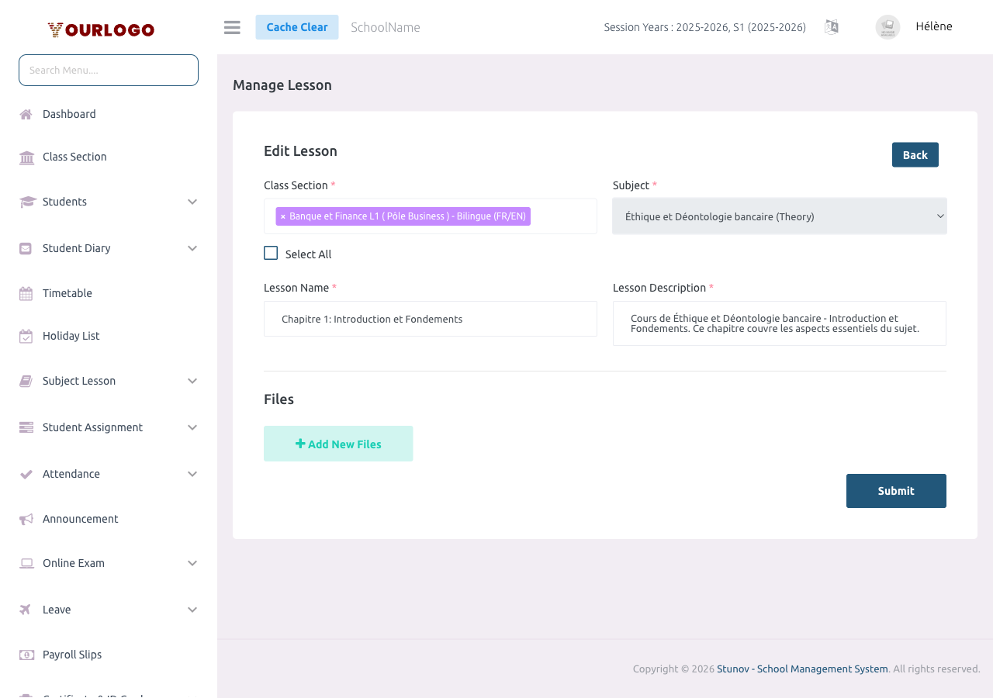The width and height of the screenshot is (993, 698).
Task: Focus the Lesson Name input field
Action: (430, 320)
